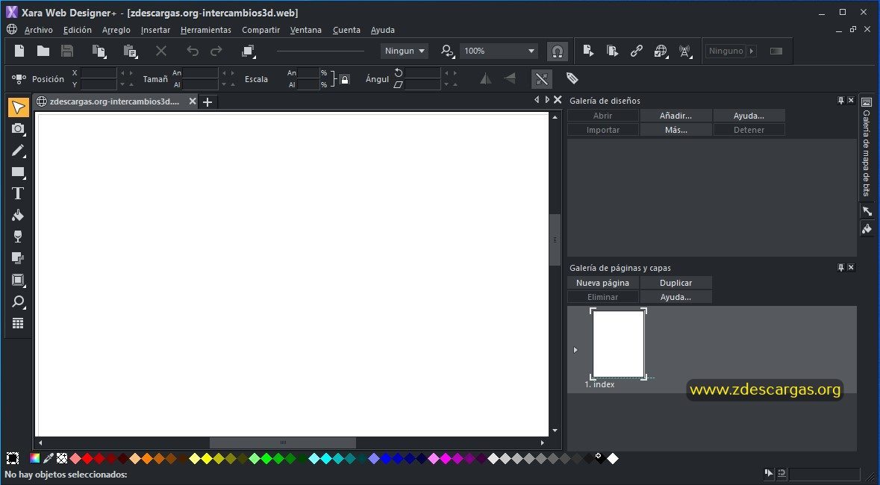Click the Delete X toolbar icon
This screenshot has height=485, width=880.
click(x=161, y=51)
